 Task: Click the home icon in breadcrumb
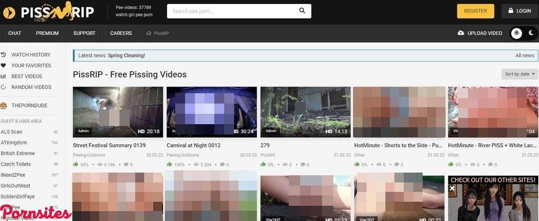pyautogui.click(x=149, y=33)
